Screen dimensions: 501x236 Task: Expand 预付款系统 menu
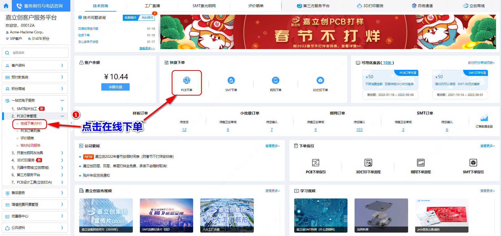pyautogui.click(x=35, y=77)
